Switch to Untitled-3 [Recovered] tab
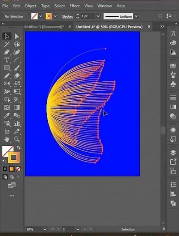The width and height of the screenshot is (179, 236). pyautogui.click(x=44, y=27)
